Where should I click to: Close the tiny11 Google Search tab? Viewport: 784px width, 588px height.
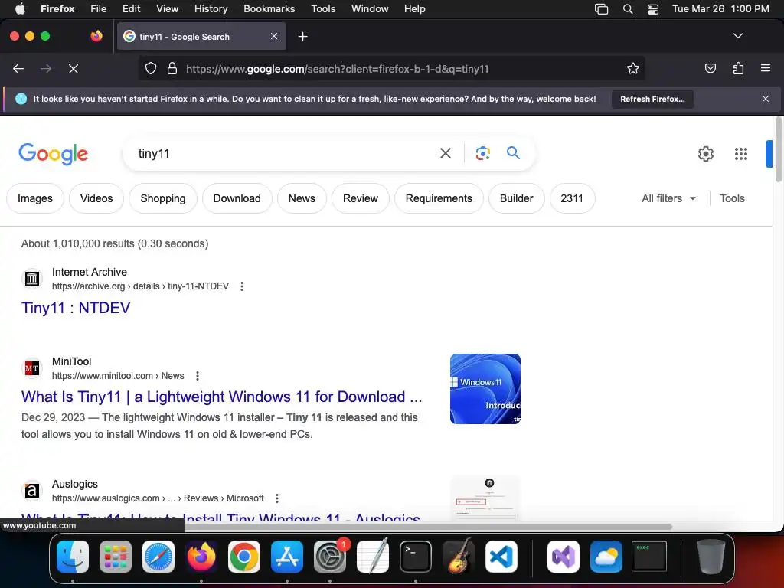[x=274, y=36]
